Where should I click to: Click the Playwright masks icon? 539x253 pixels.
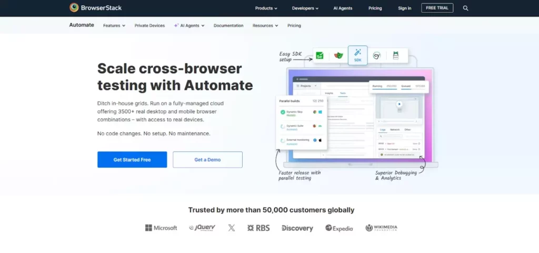click(x=338, y=56)
